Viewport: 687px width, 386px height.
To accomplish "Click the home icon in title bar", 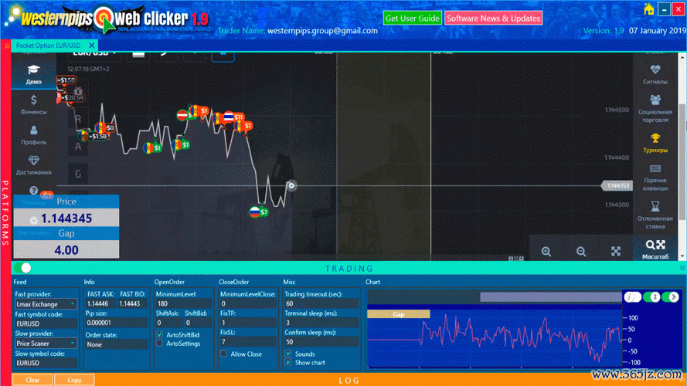I will point(648,9).
